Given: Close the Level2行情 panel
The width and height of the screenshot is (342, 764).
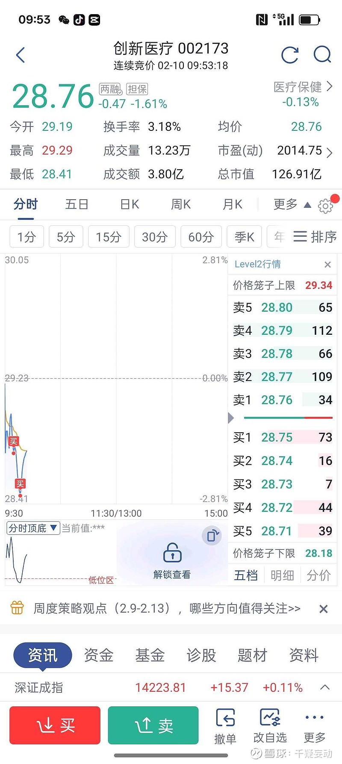Looking at the screenshot, I should 328,265.
